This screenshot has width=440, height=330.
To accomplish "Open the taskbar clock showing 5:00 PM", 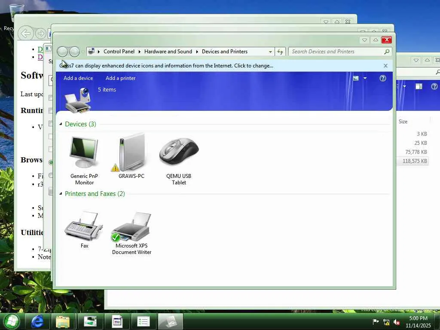I will [418, 322].
